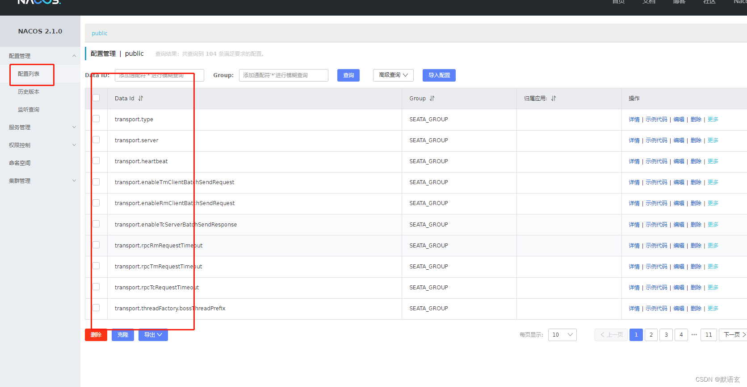Check the transport.server row checkbox
This screenshot has width=747, height=387.
coord(96,140)
